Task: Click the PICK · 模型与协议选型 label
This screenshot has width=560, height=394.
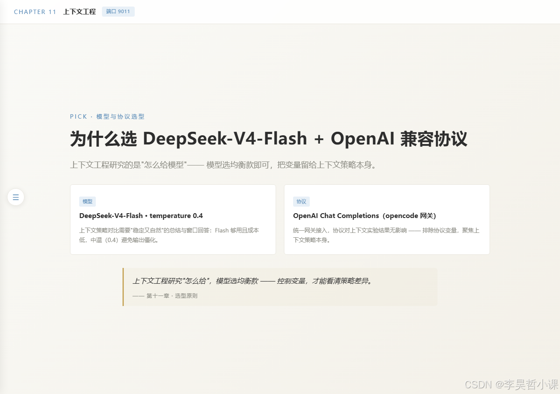Action: point(107,116)
